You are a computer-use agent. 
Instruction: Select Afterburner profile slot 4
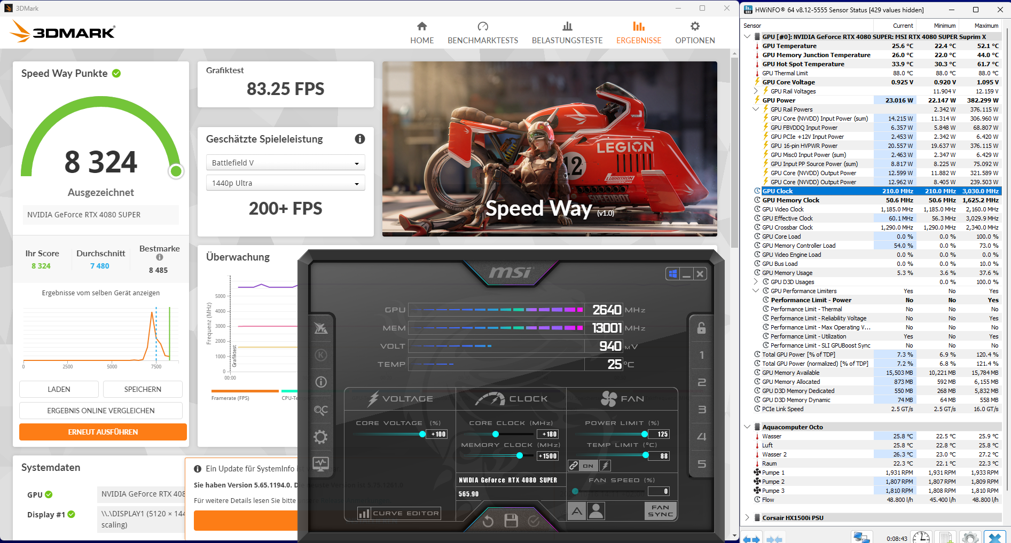pyautogui.click(x=702, y=437)
